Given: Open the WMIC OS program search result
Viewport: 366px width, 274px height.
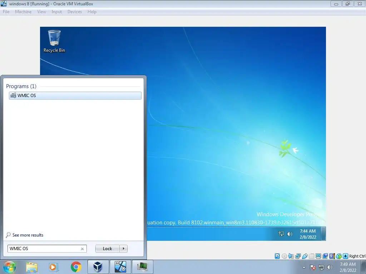Looking at the screenshot, I should [x=75, y=96].
